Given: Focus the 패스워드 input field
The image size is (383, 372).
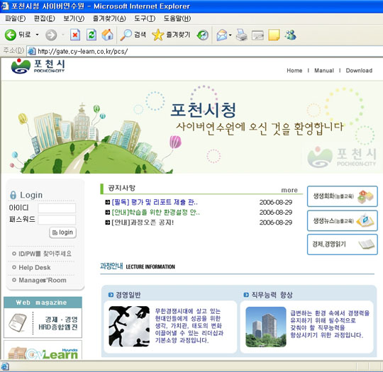Looking at the screenshot, I should point(57,220).
